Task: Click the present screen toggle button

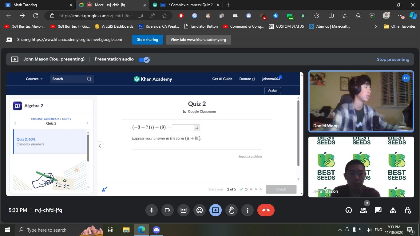Action: 216,210
